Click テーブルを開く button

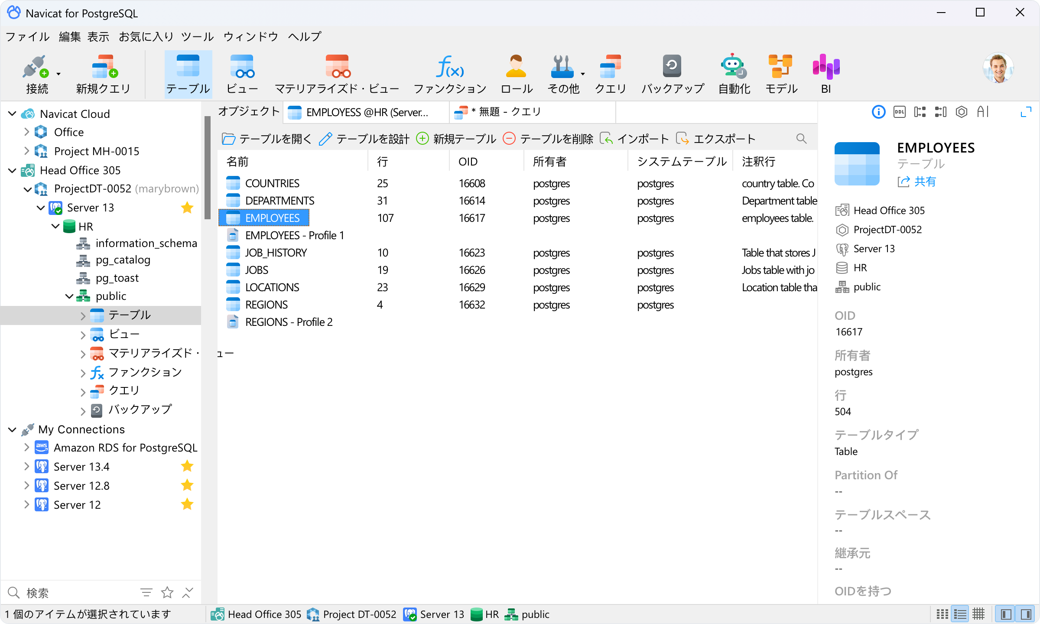click(x=266, y=139)
